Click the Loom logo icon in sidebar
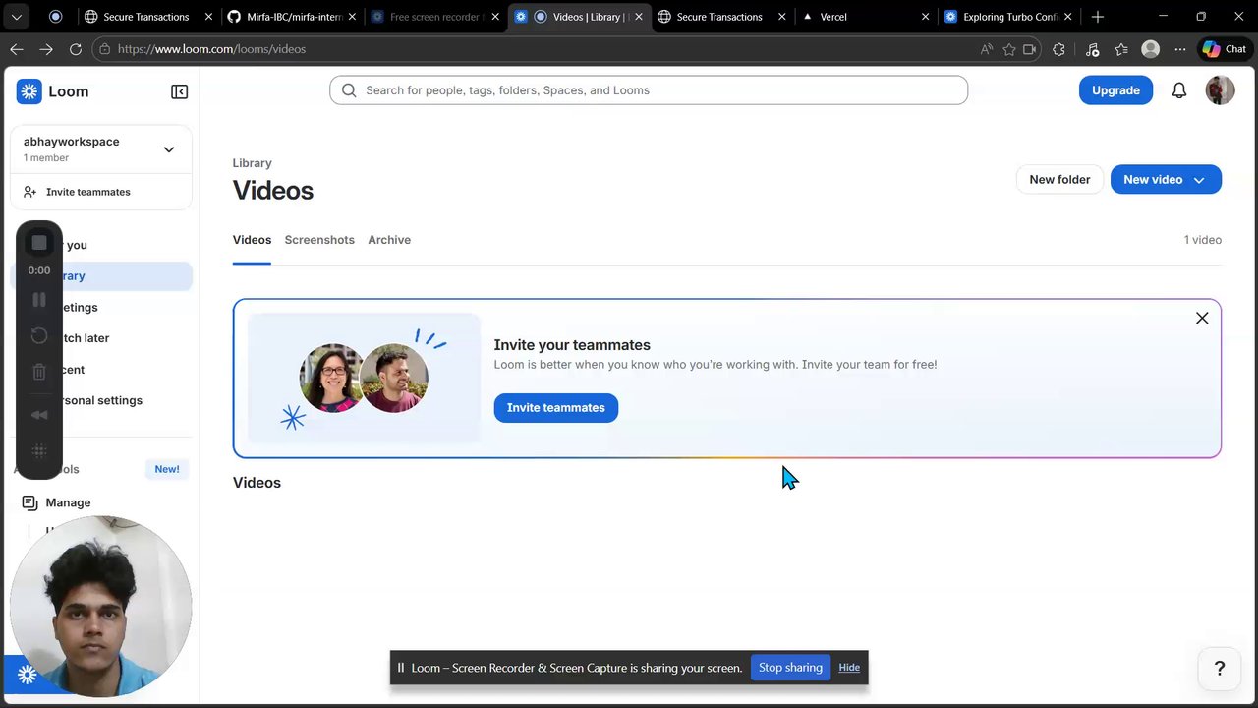 click(x=29, y=91)
